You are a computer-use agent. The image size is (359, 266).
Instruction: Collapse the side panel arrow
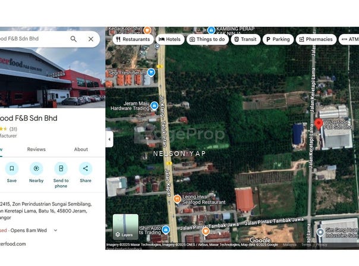coord(109,139)
